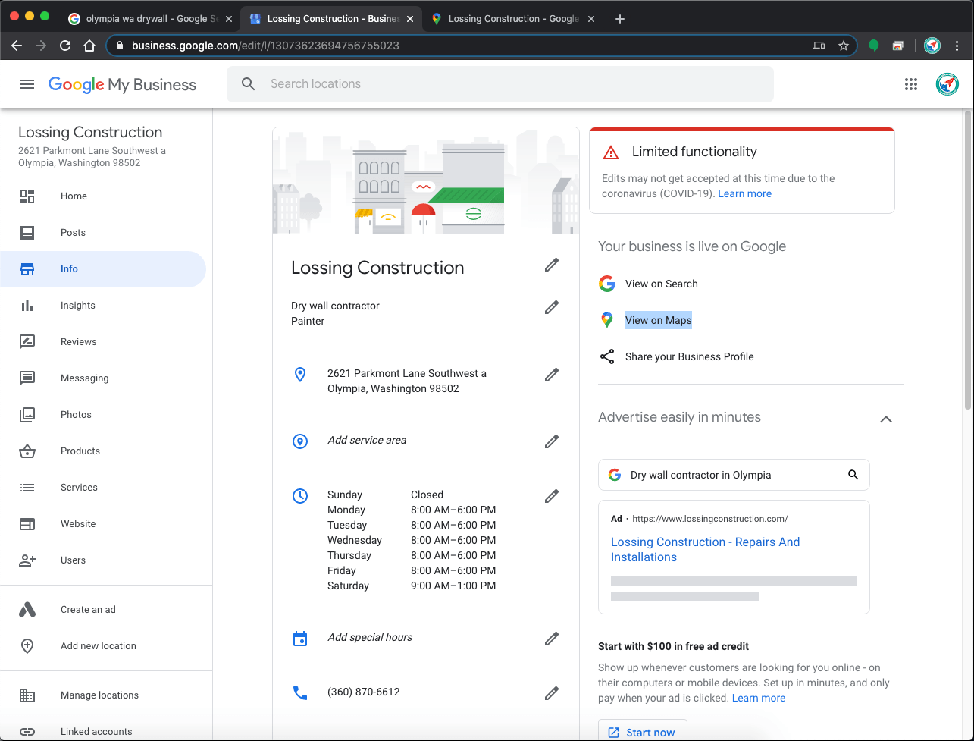
Task: Click the Home dashboard icon in sidebar
Action: click(x=27, y=196)
